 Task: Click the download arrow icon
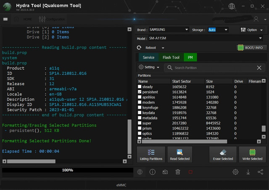coord(248,172)
